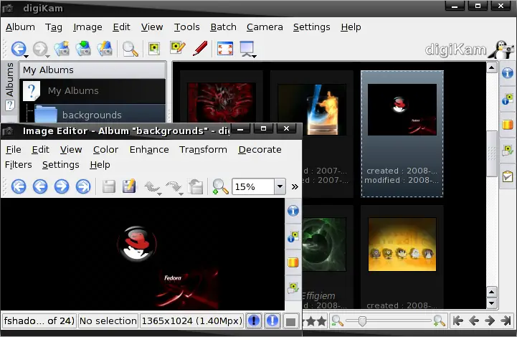Go to next item arrow in main status bar

click(x=490, y=321)
